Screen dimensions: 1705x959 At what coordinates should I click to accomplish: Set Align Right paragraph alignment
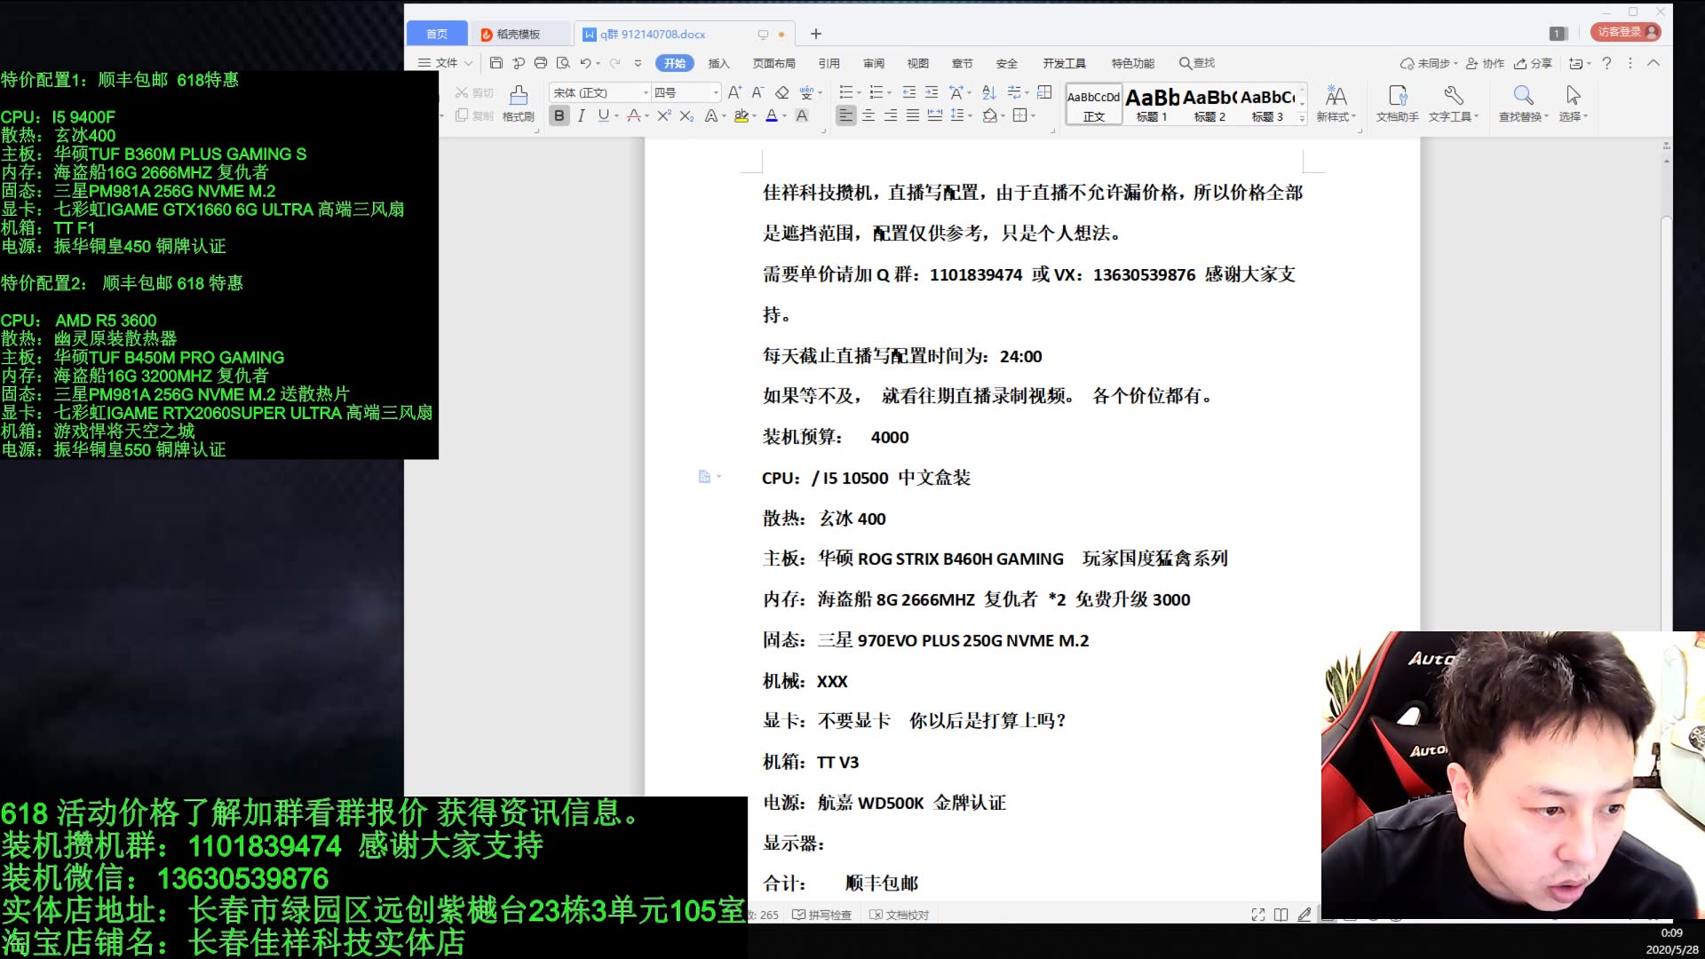(891, 115)
